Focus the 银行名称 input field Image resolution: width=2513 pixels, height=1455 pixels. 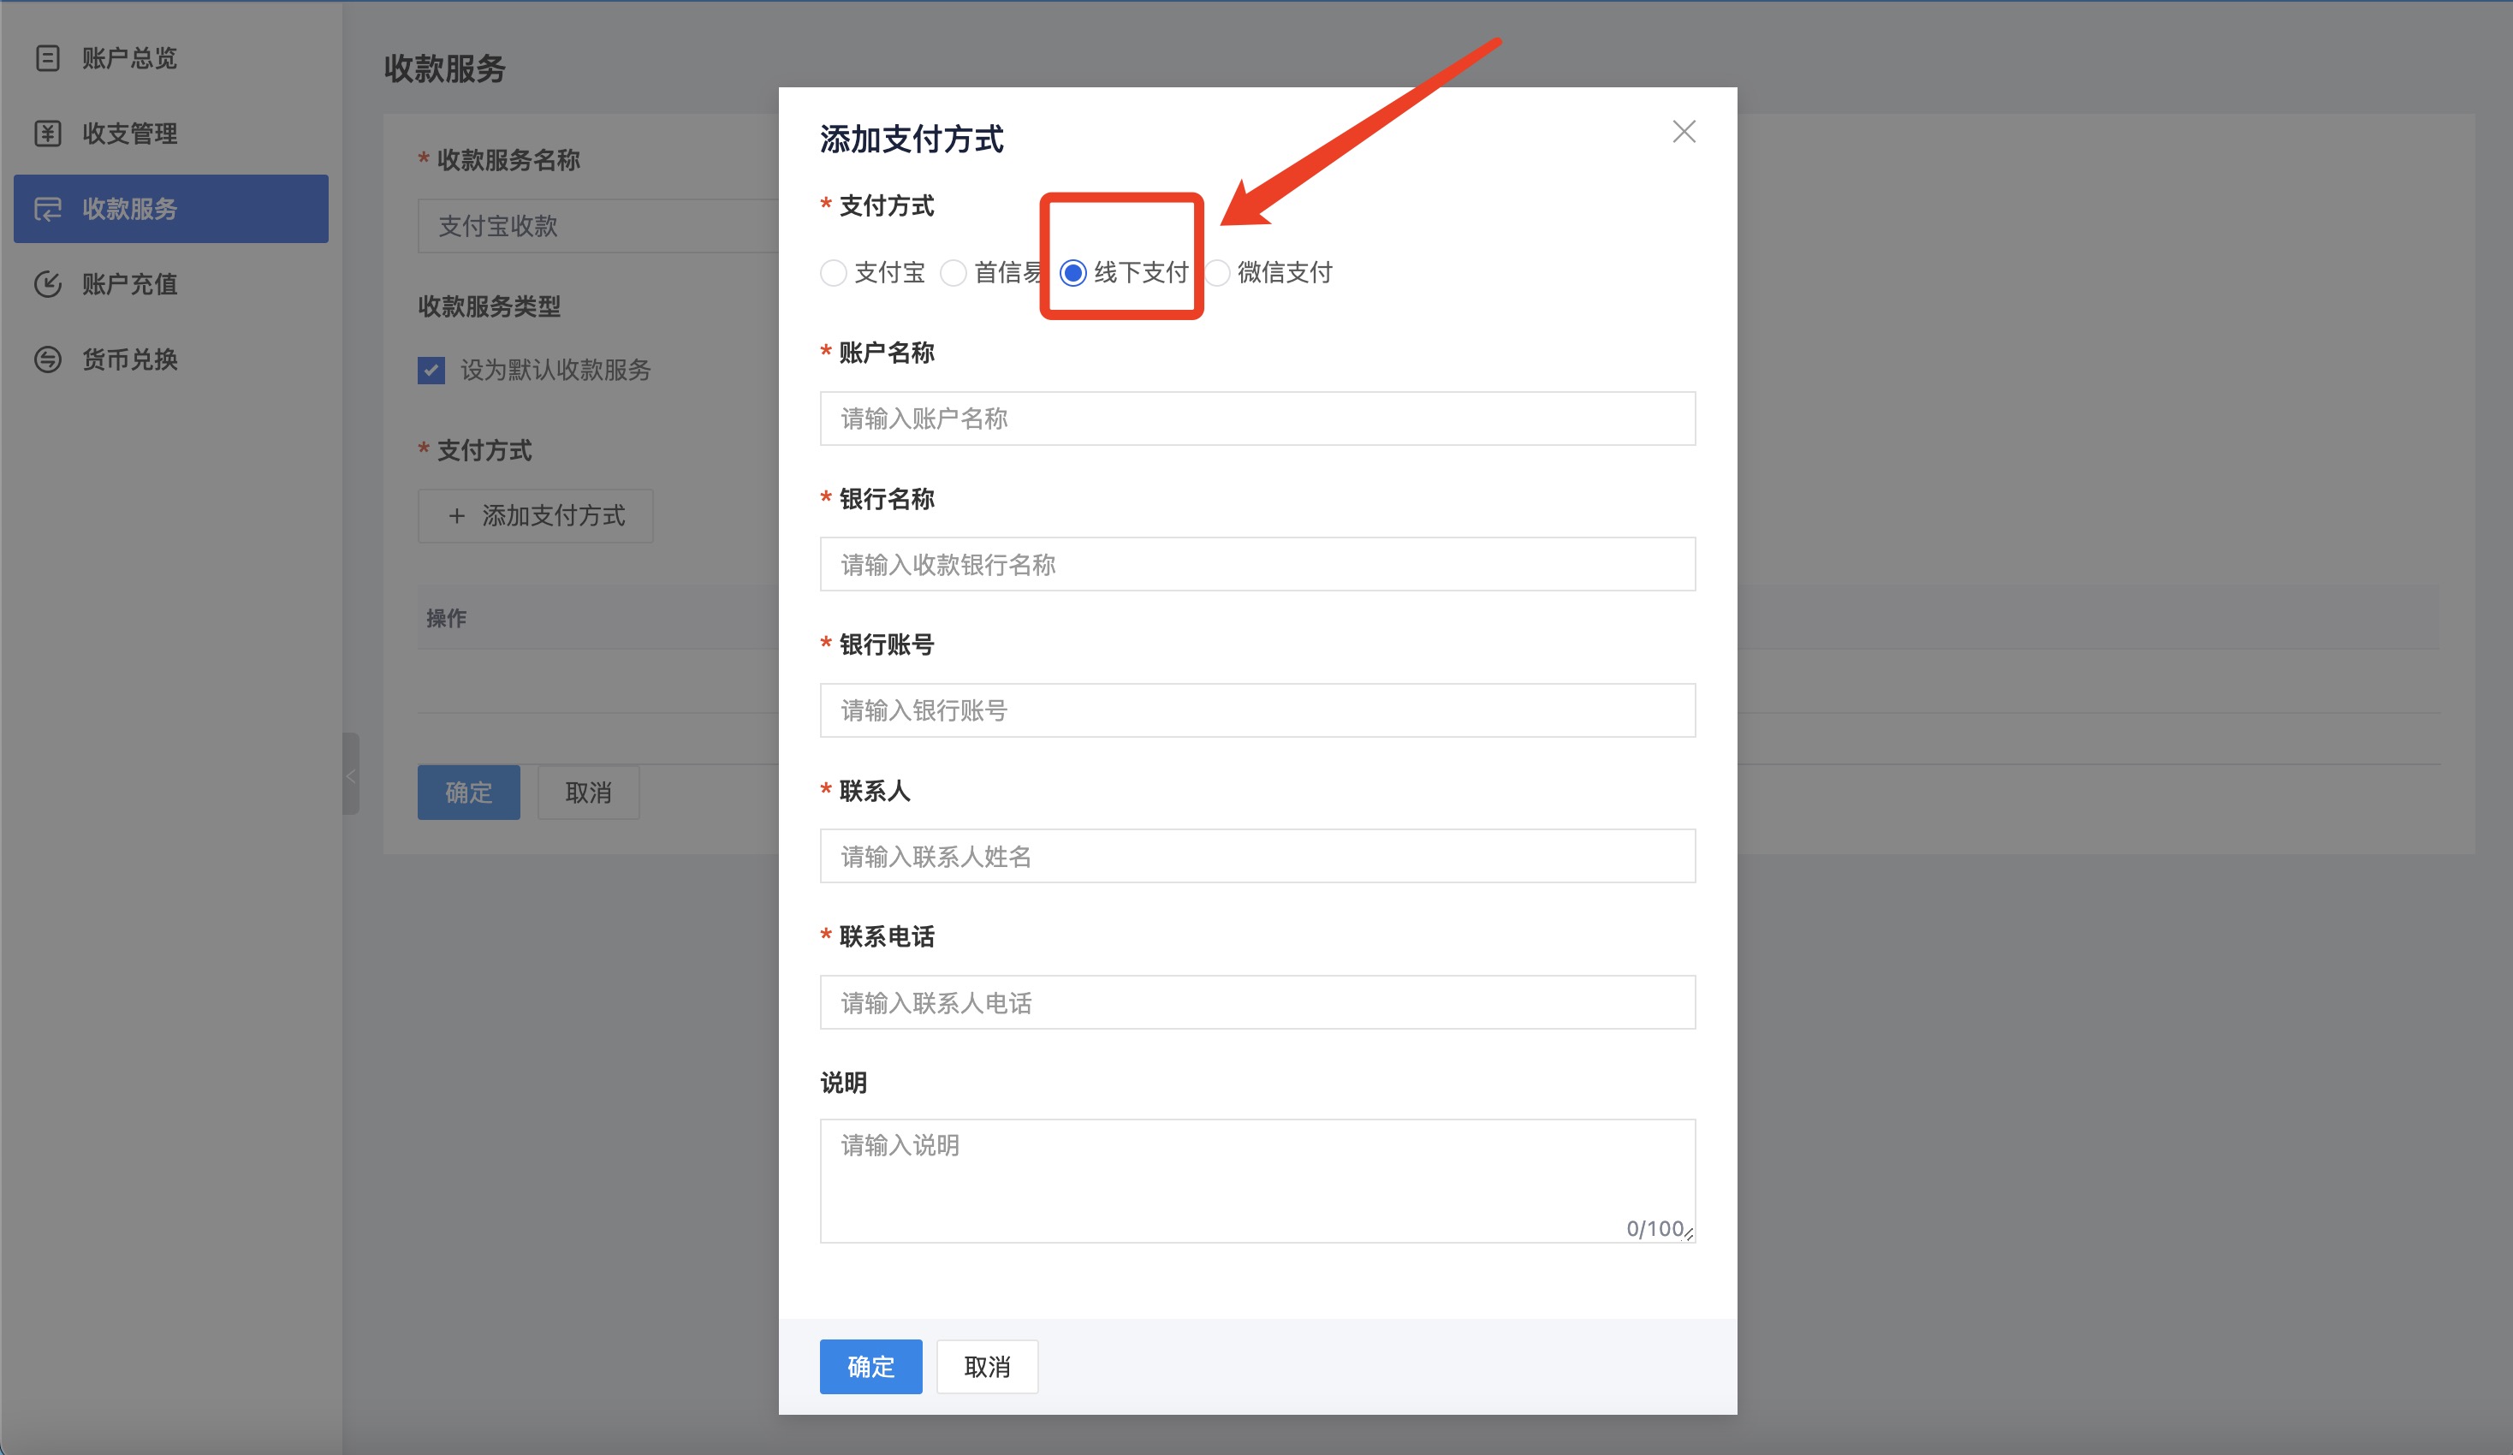tap(1257, 564)
